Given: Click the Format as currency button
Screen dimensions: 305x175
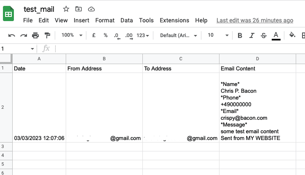Looking at the screenshot, I should pos(94,35).
